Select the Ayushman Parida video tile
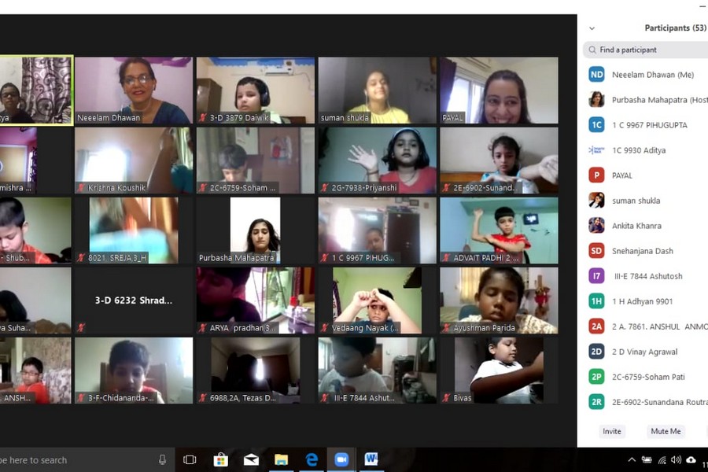 click(499, 301)
